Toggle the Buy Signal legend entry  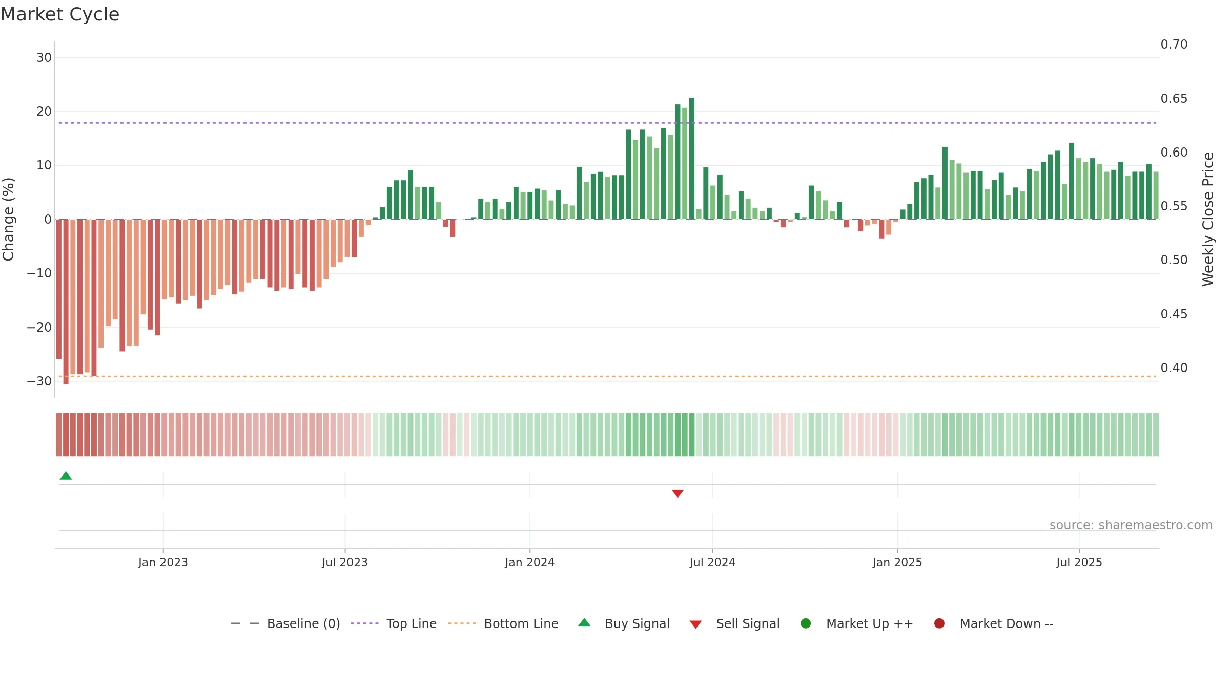click(x=624, y=623)
